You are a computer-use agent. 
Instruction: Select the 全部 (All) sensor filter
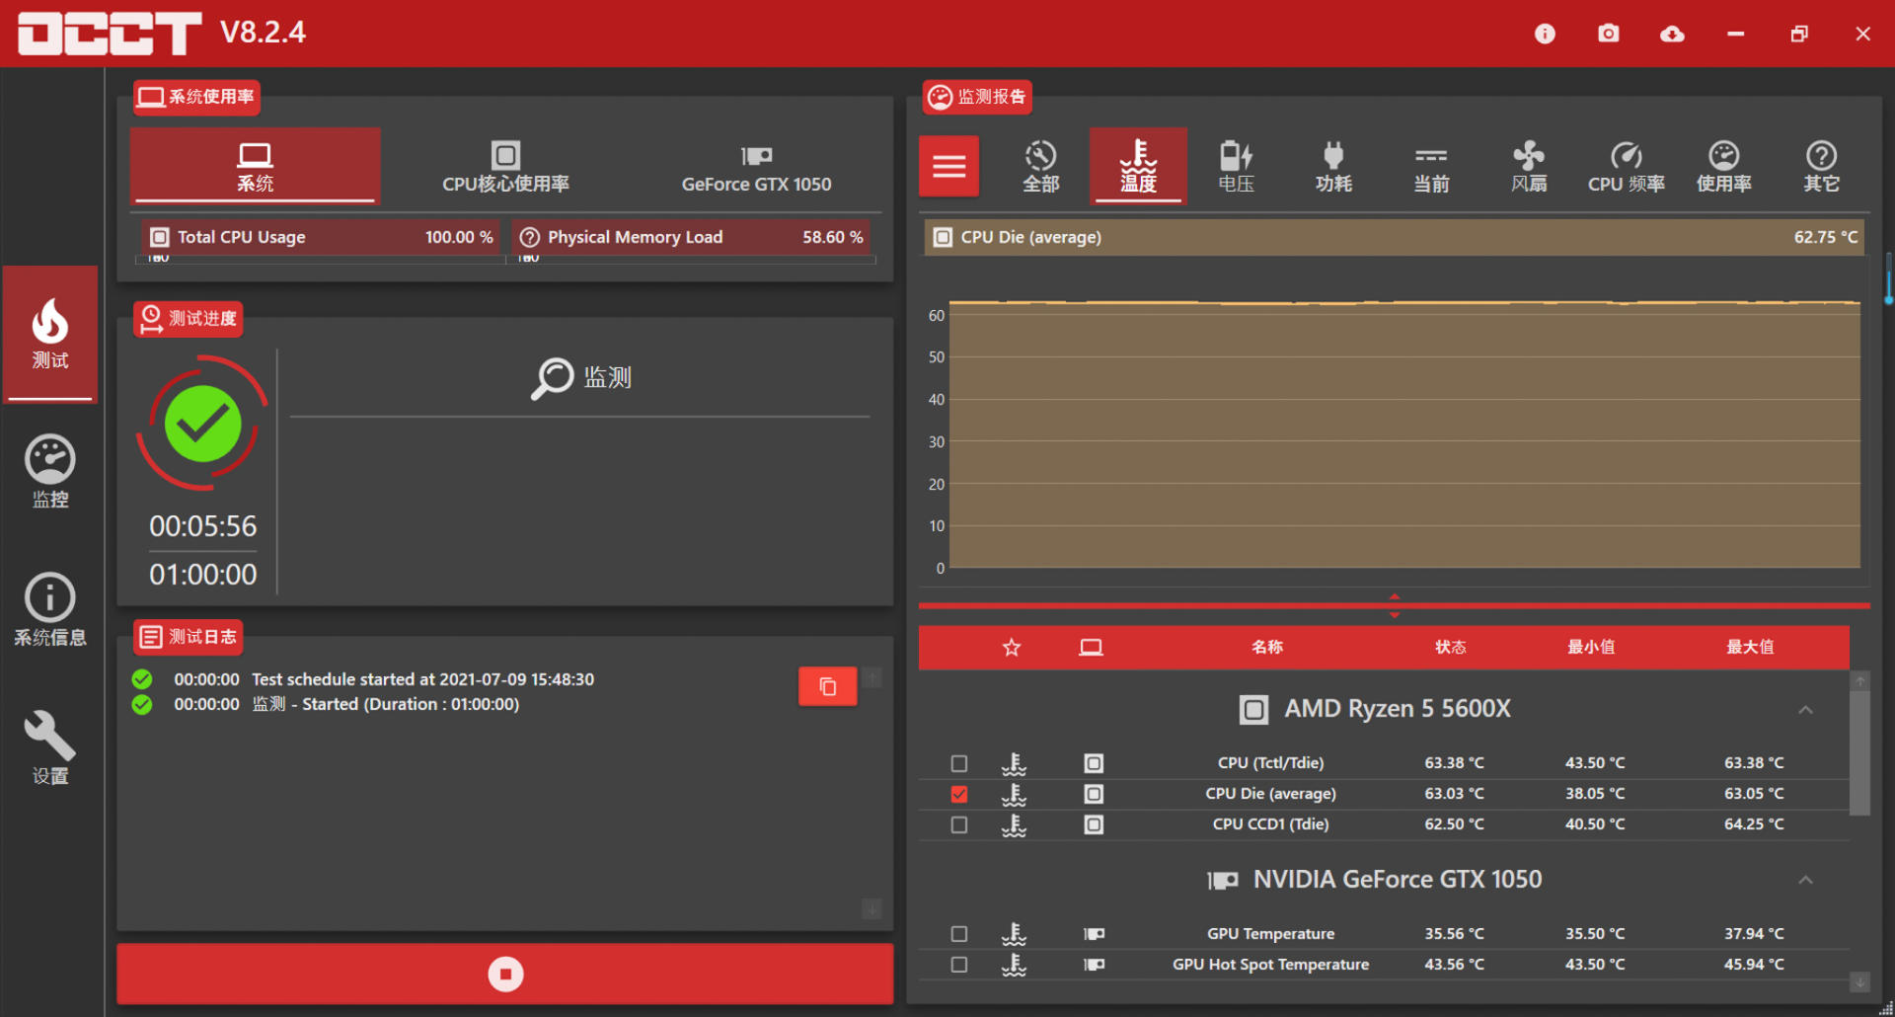pyautogui.click(x=1040, y=166)
